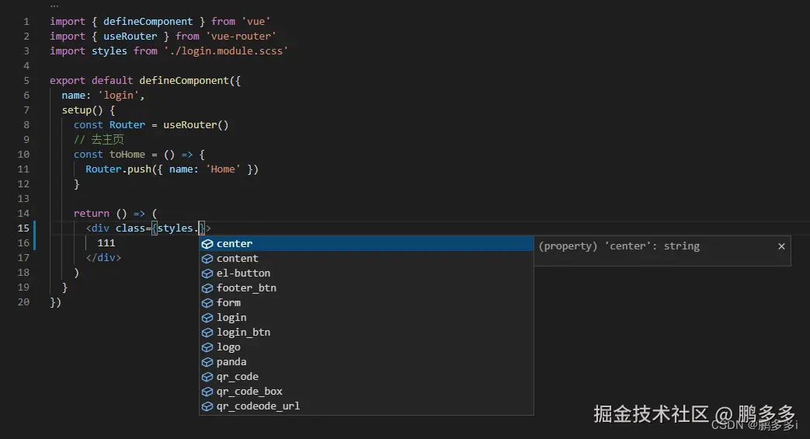Pick the 'form' property suggestion
This screenshot has width=810, height=439.
[x=367, y=302]
